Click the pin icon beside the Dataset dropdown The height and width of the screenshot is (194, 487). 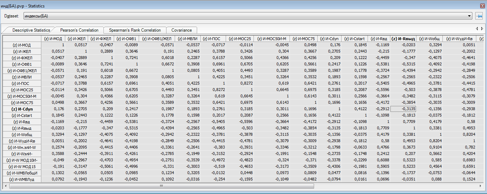(x=479, y=16)
